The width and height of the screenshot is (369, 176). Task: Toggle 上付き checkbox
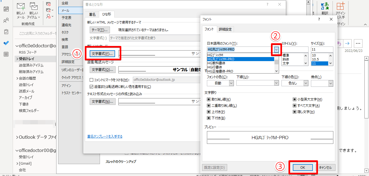coord(209,112)
